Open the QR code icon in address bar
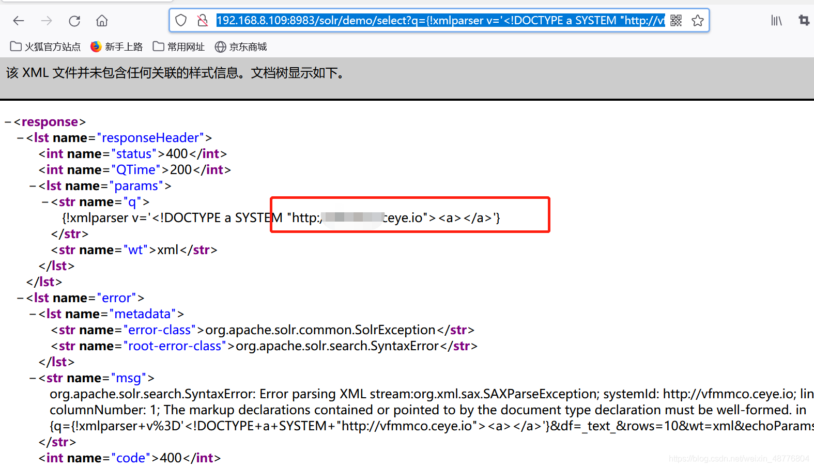Screen dimensions: 814x468 pos(676,21)
